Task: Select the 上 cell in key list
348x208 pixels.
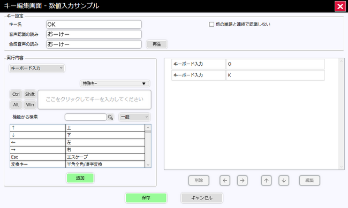Action: coord(105,128)
